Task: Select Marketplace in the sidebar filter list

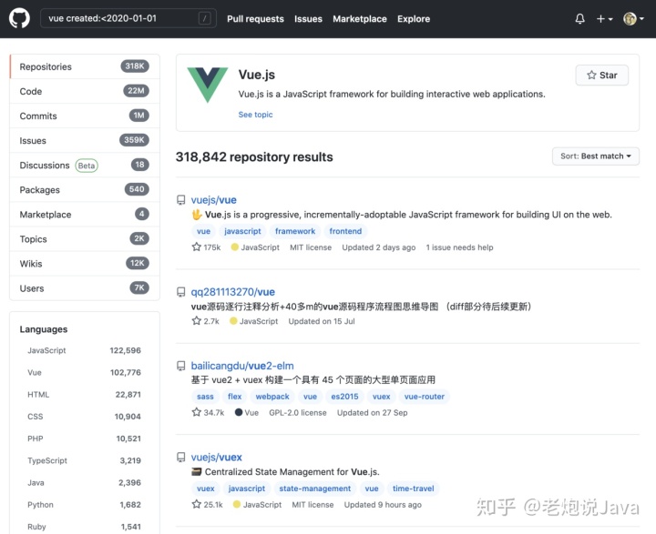Action: click(x=85, y=215)
